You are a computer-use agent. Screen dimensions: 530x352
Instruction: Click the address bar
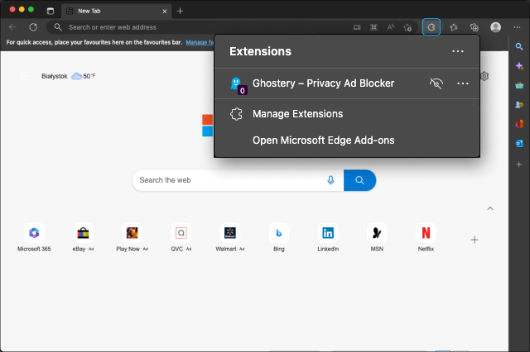(199, 27)
